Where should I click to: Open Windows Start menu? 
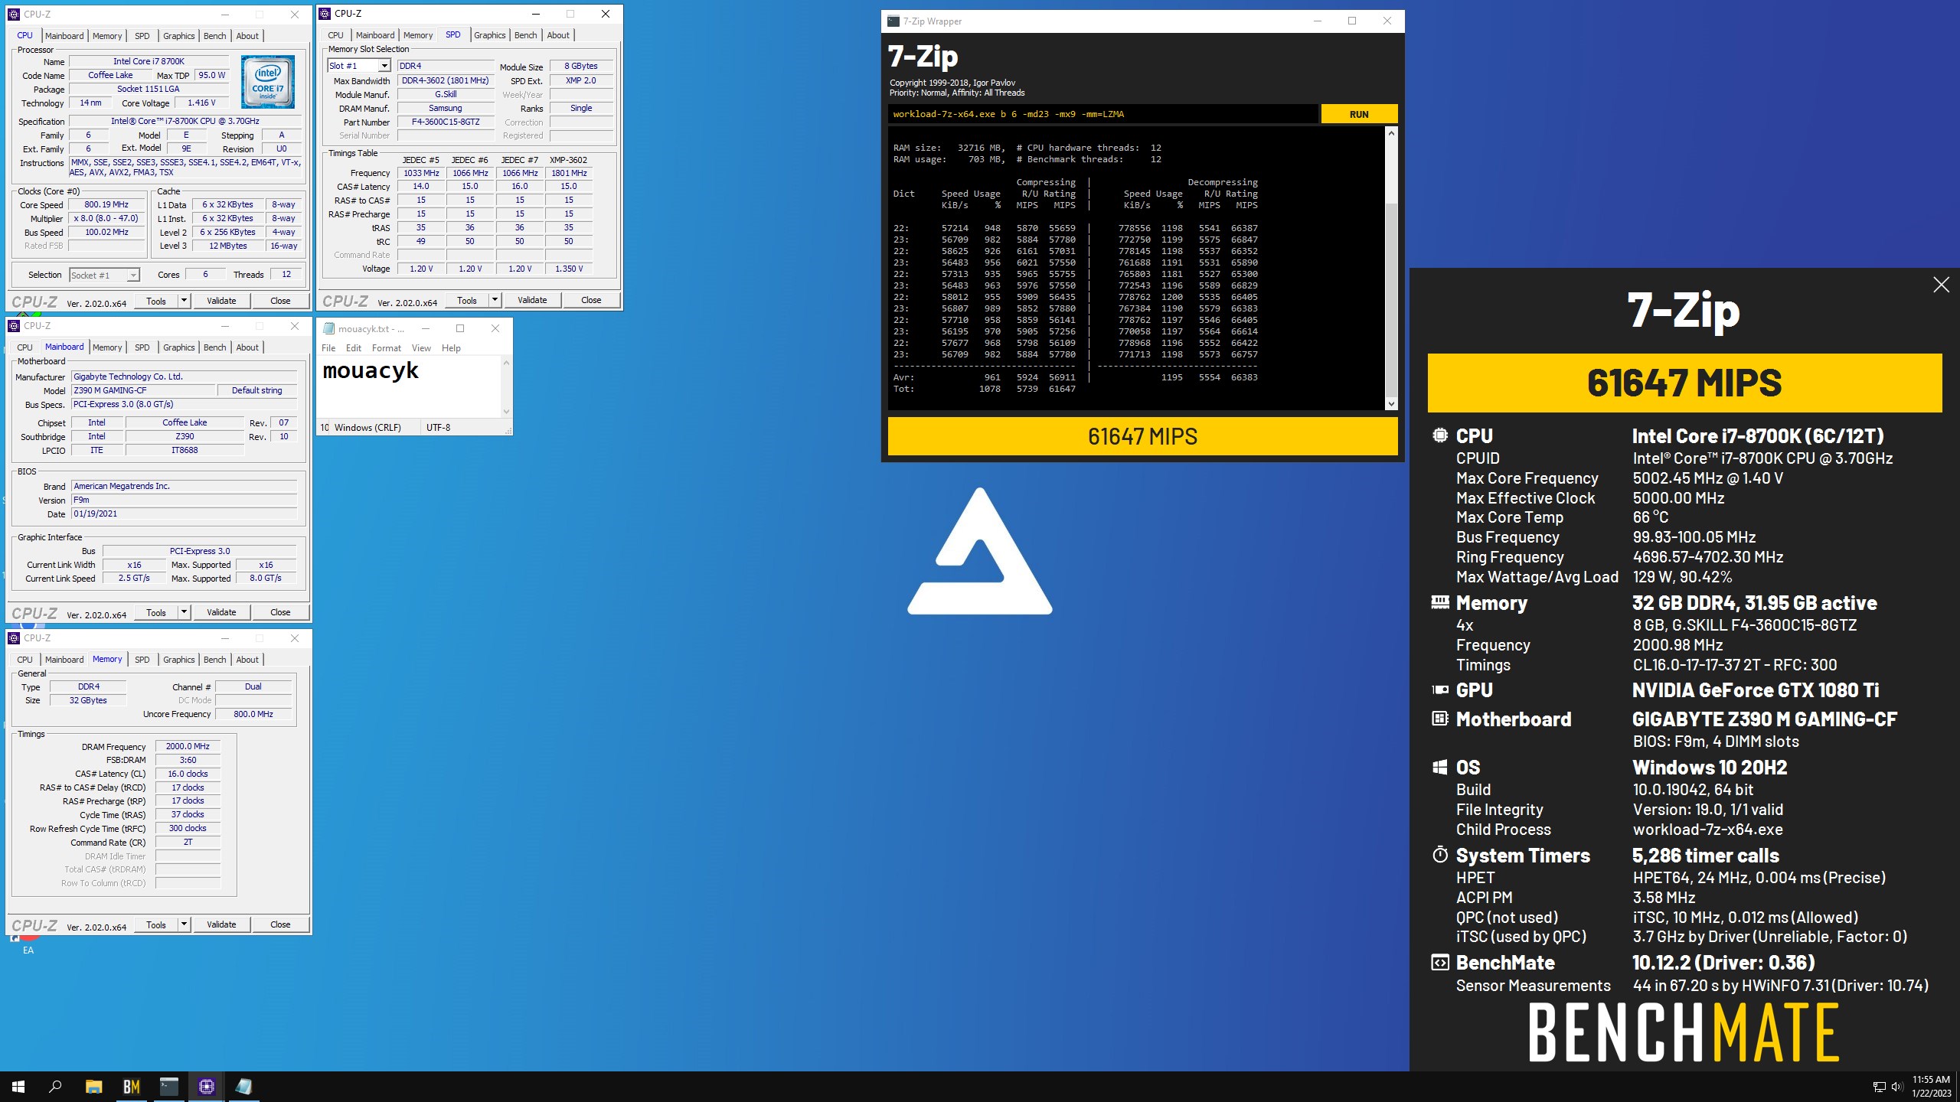click(18, 1086)
